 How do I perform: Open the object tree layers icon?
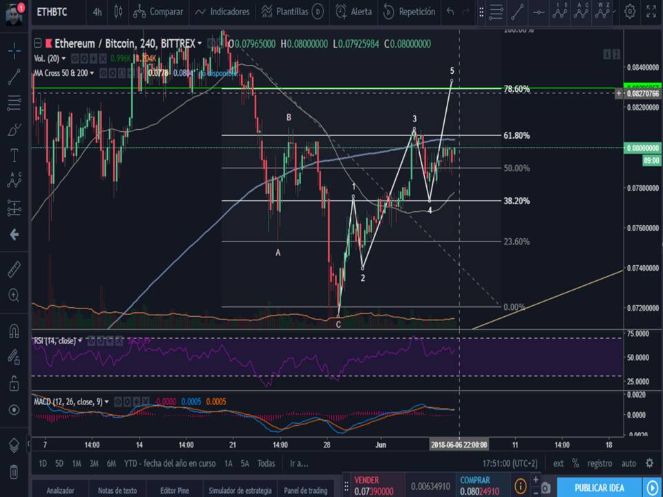pos(14,445)
